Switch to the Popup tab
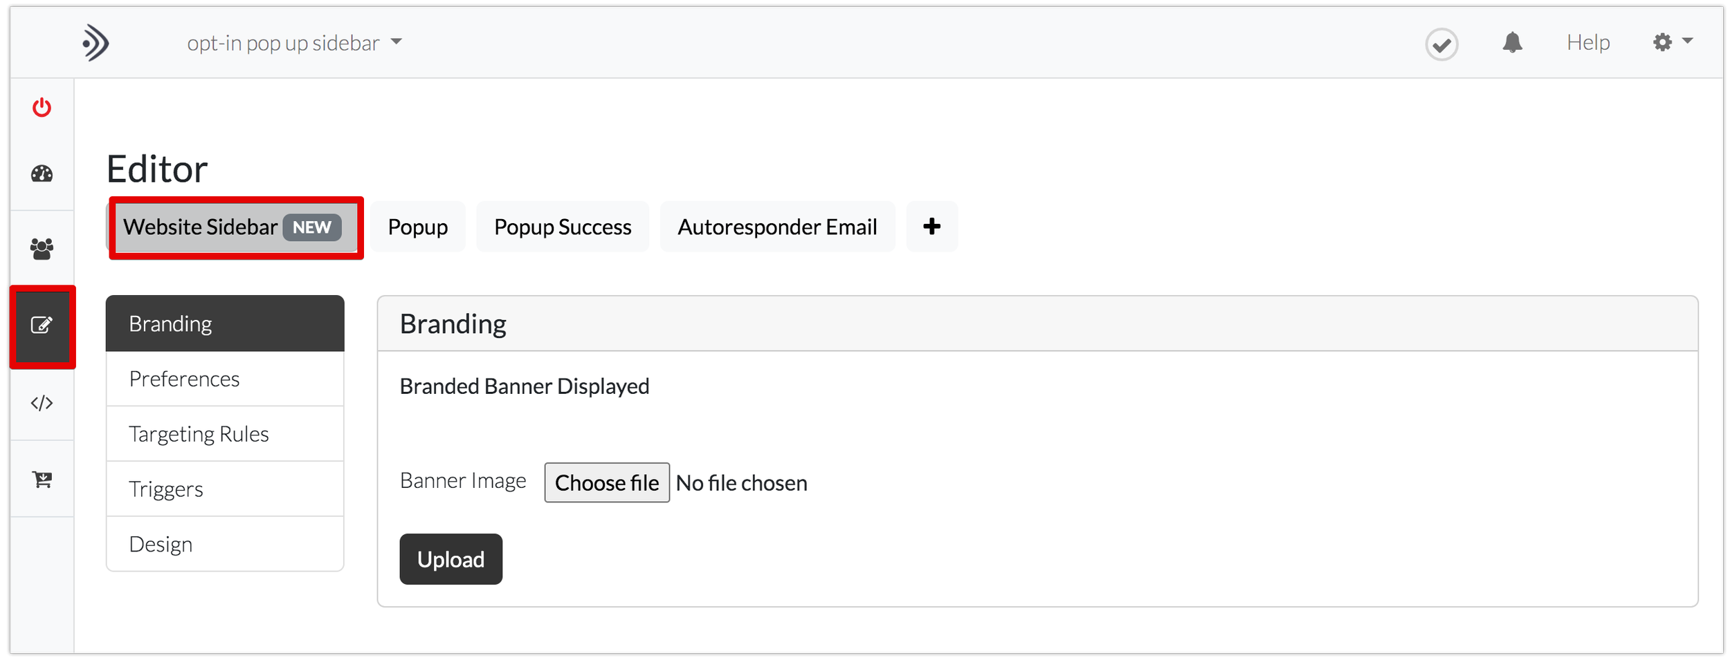The height and width of the screenshot is (660, 1730). (417, 227)
